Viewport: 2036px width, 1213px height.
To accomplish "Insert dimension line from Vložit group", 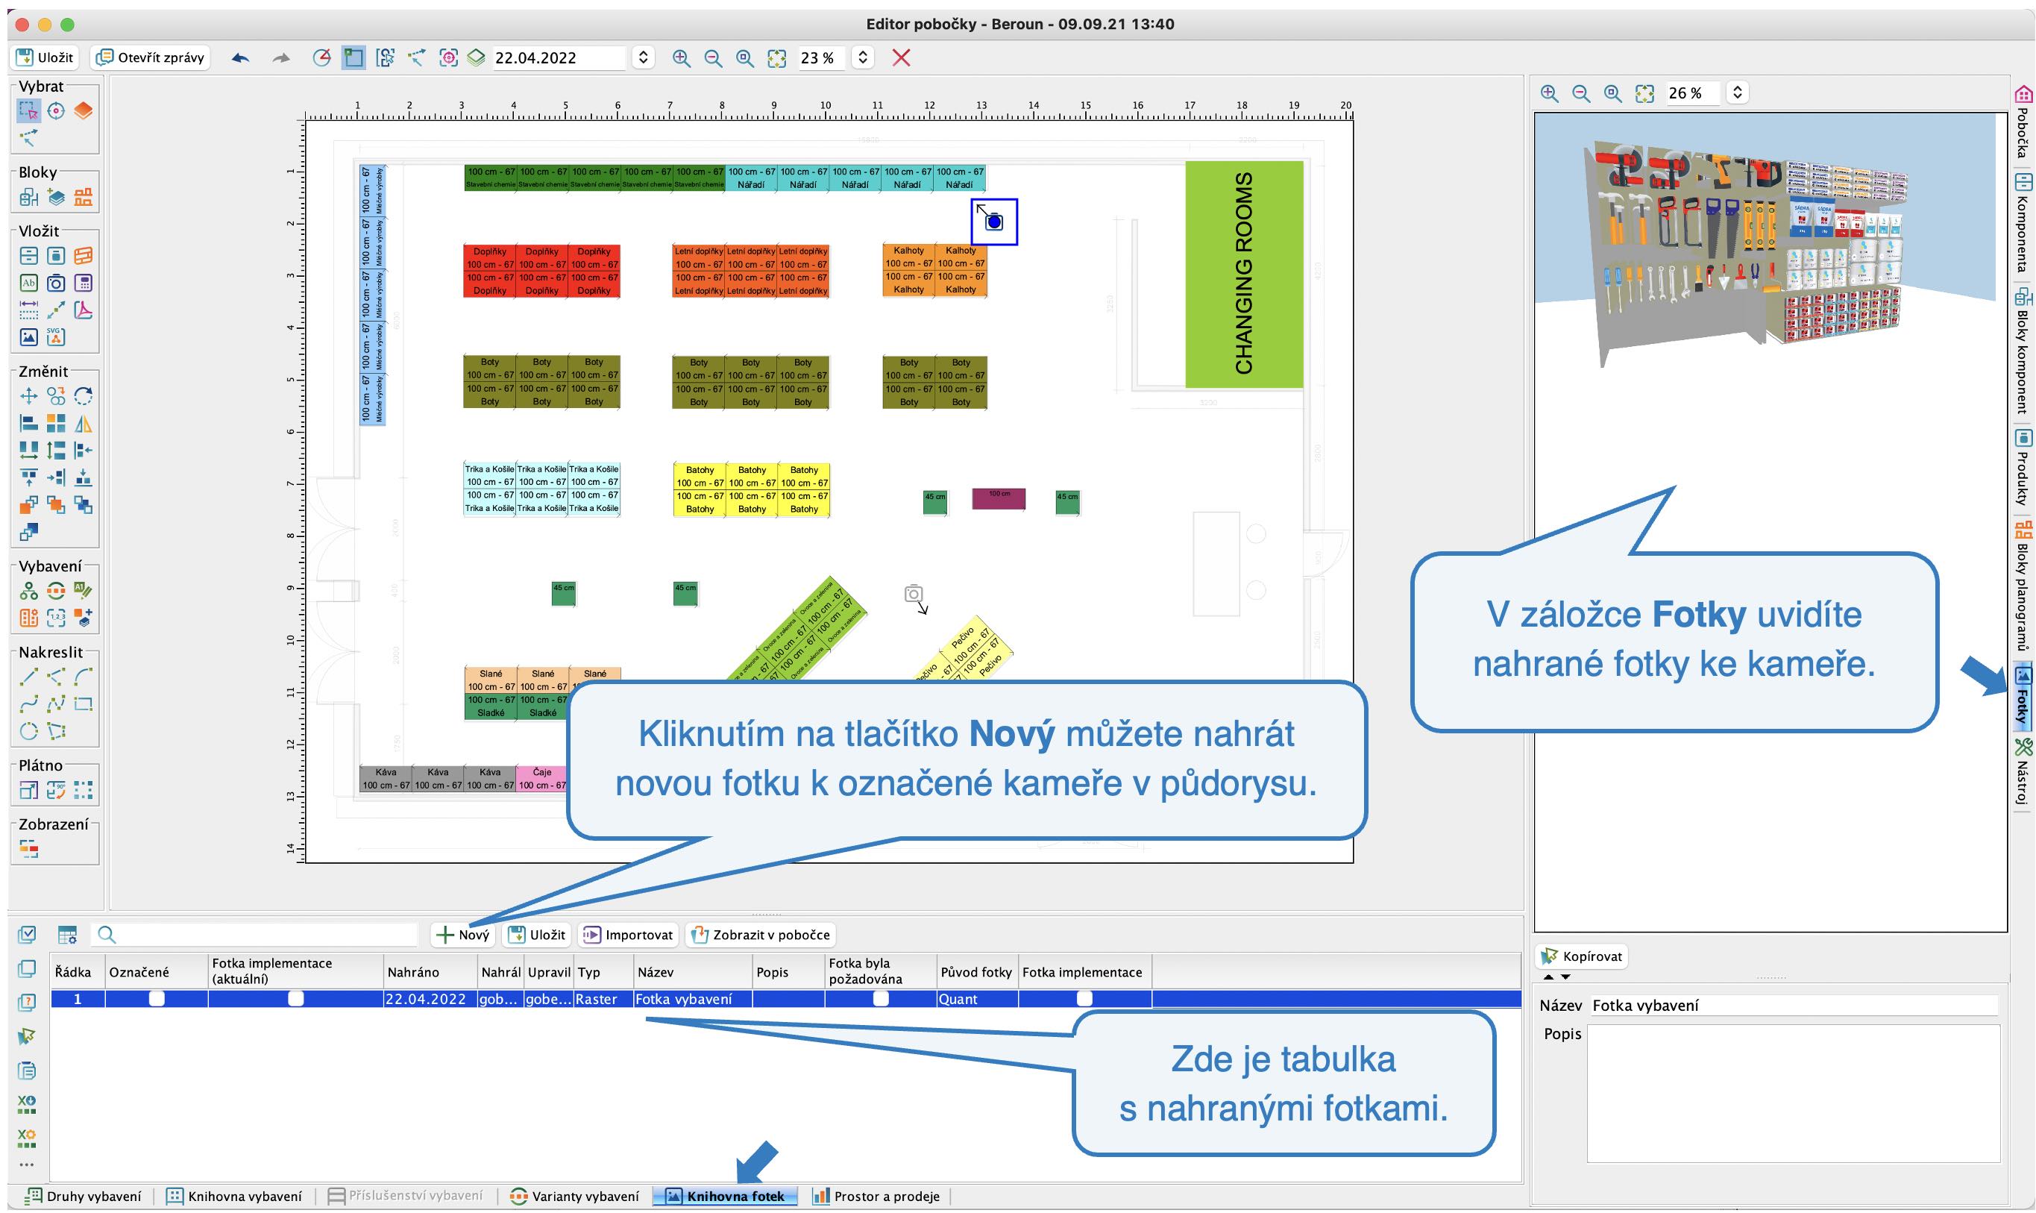I will [x=28, y=310].
